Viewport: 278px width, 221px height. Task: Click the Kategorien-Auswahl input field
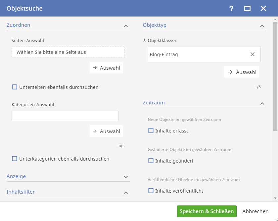click(x=65, y=116)
